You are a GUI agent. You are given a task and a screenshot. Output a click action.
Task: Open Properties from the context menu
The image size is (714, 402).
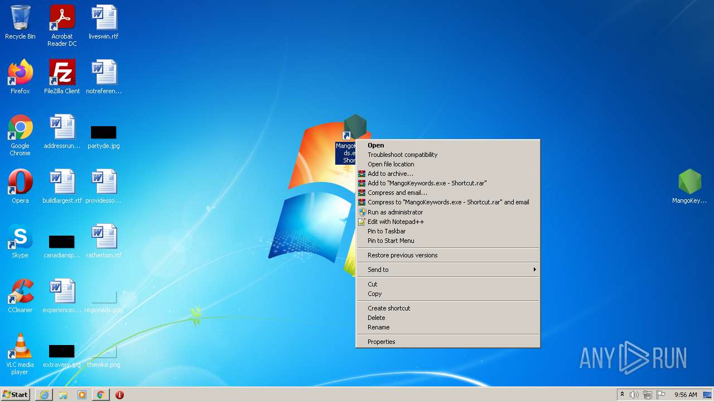point(448,342)
